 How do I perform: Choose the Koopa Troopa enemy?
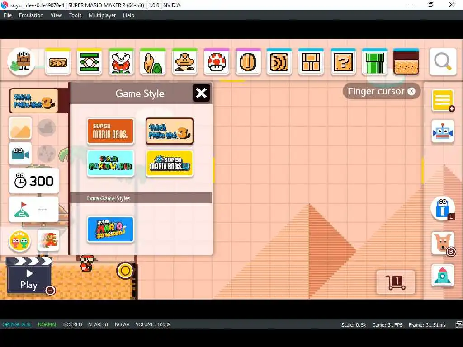pos(153,62)
